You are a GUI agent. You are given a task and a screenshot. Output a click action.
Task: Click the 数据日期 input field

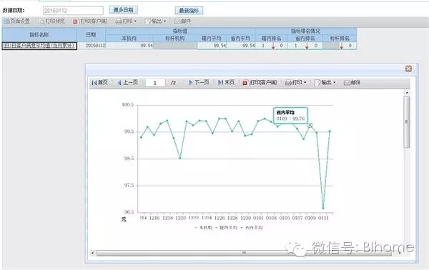click(73, 11)
